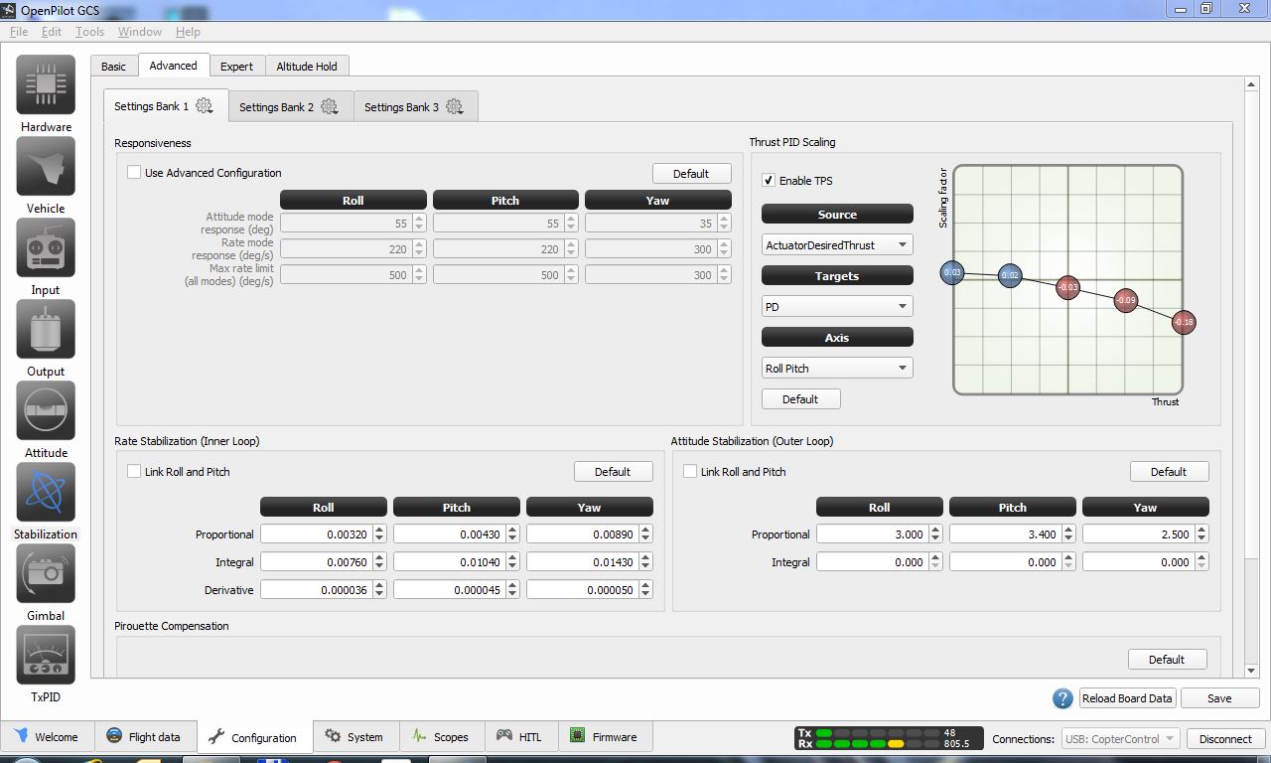Open the TxPID gauge settings
The image size is (1271, 763).
46,656
